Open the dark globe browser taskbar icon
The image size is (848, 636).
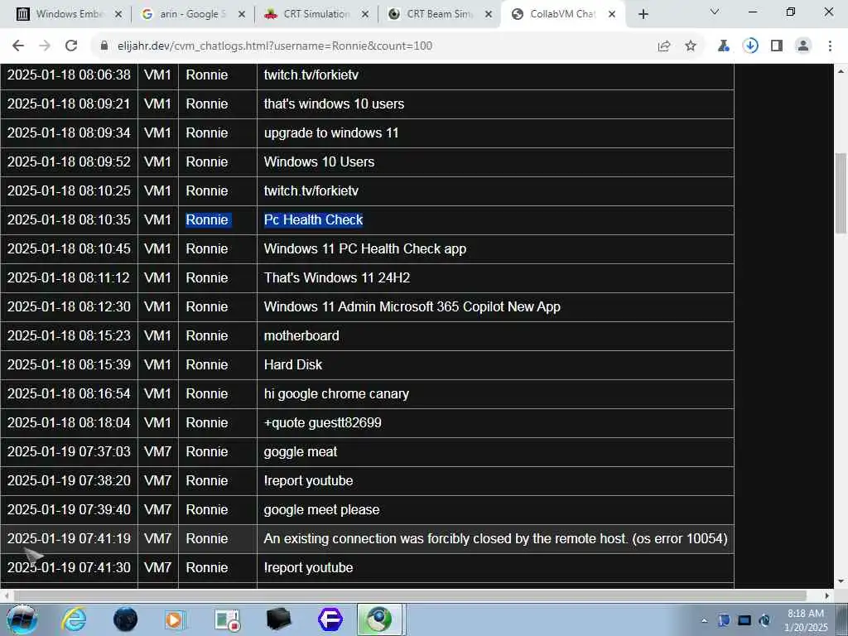(x=125, y=619)
